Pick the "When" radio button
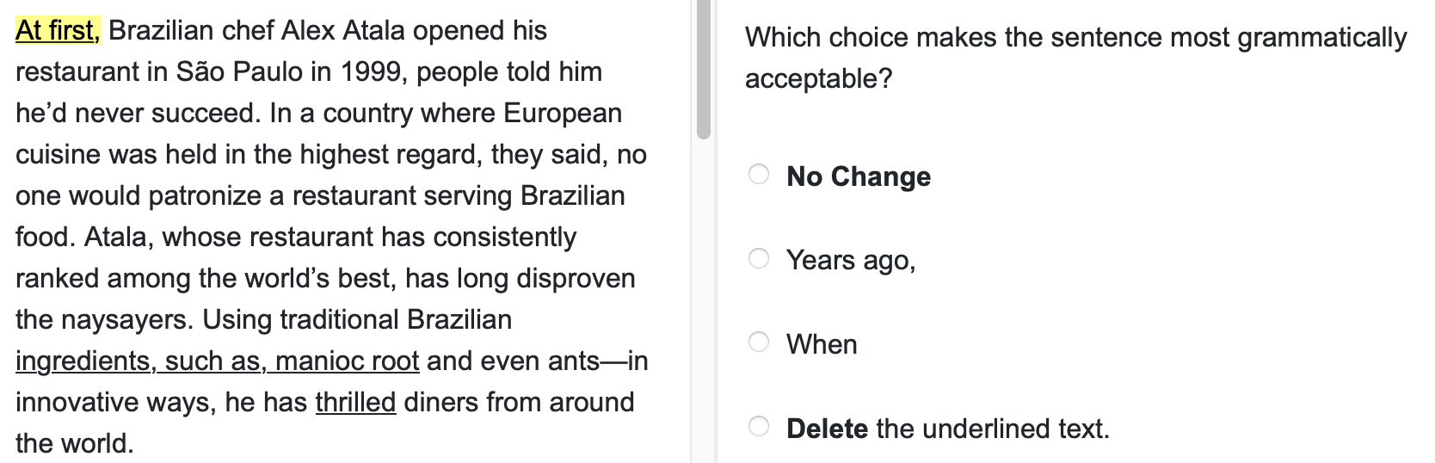The image size is (1435, 463). point(758,343)
